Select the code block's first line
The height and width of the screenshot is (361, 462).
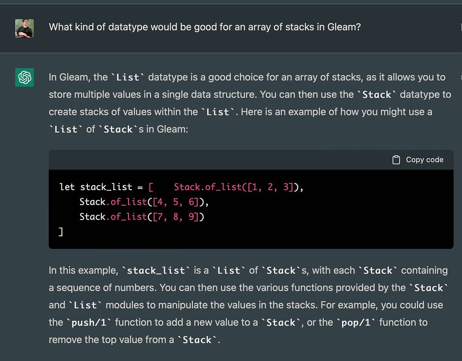[180, 187]
